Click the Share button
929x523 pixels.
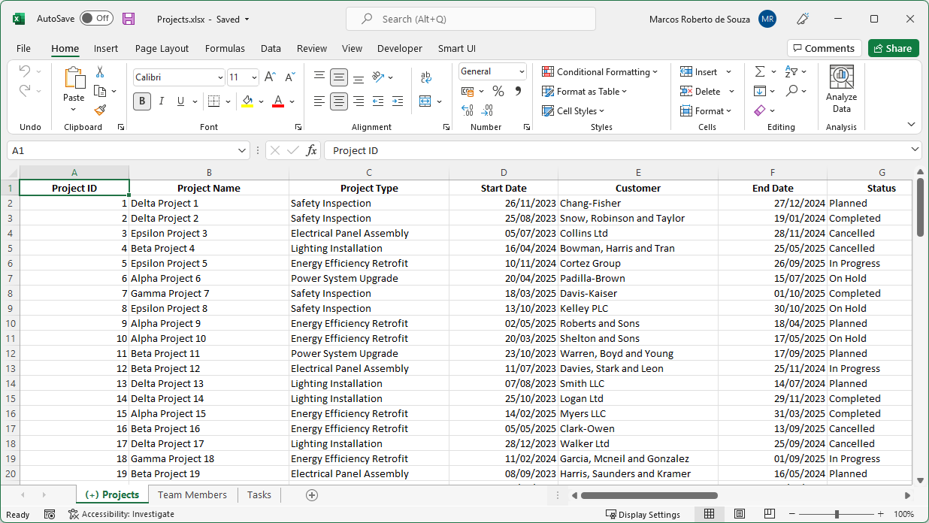coord(893,48)
